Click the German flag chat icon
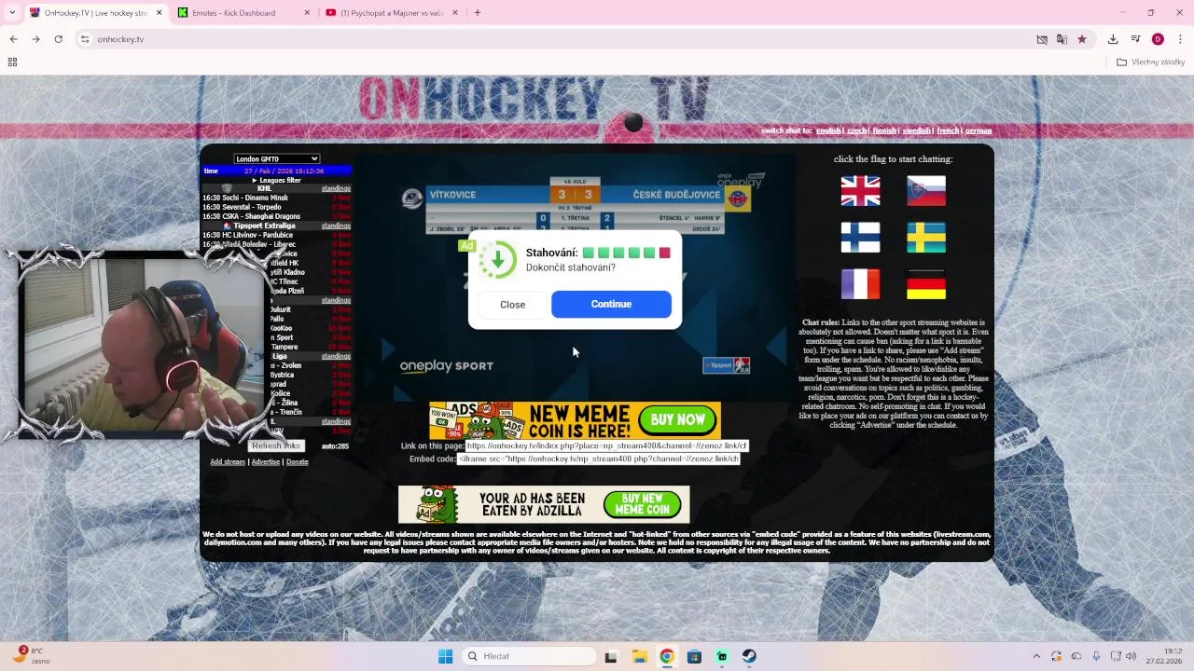 (x=926, y=284)
